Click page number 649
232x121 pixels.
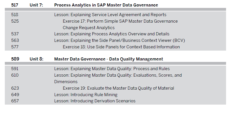[15, 94]
